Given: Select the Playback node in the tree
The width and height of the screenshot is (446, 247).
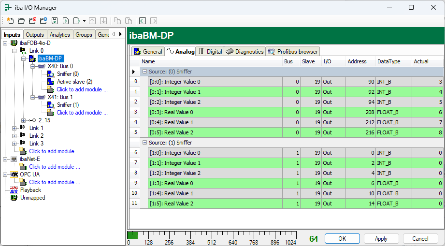Looking at the screenshot, I should (x=30, y=190).
